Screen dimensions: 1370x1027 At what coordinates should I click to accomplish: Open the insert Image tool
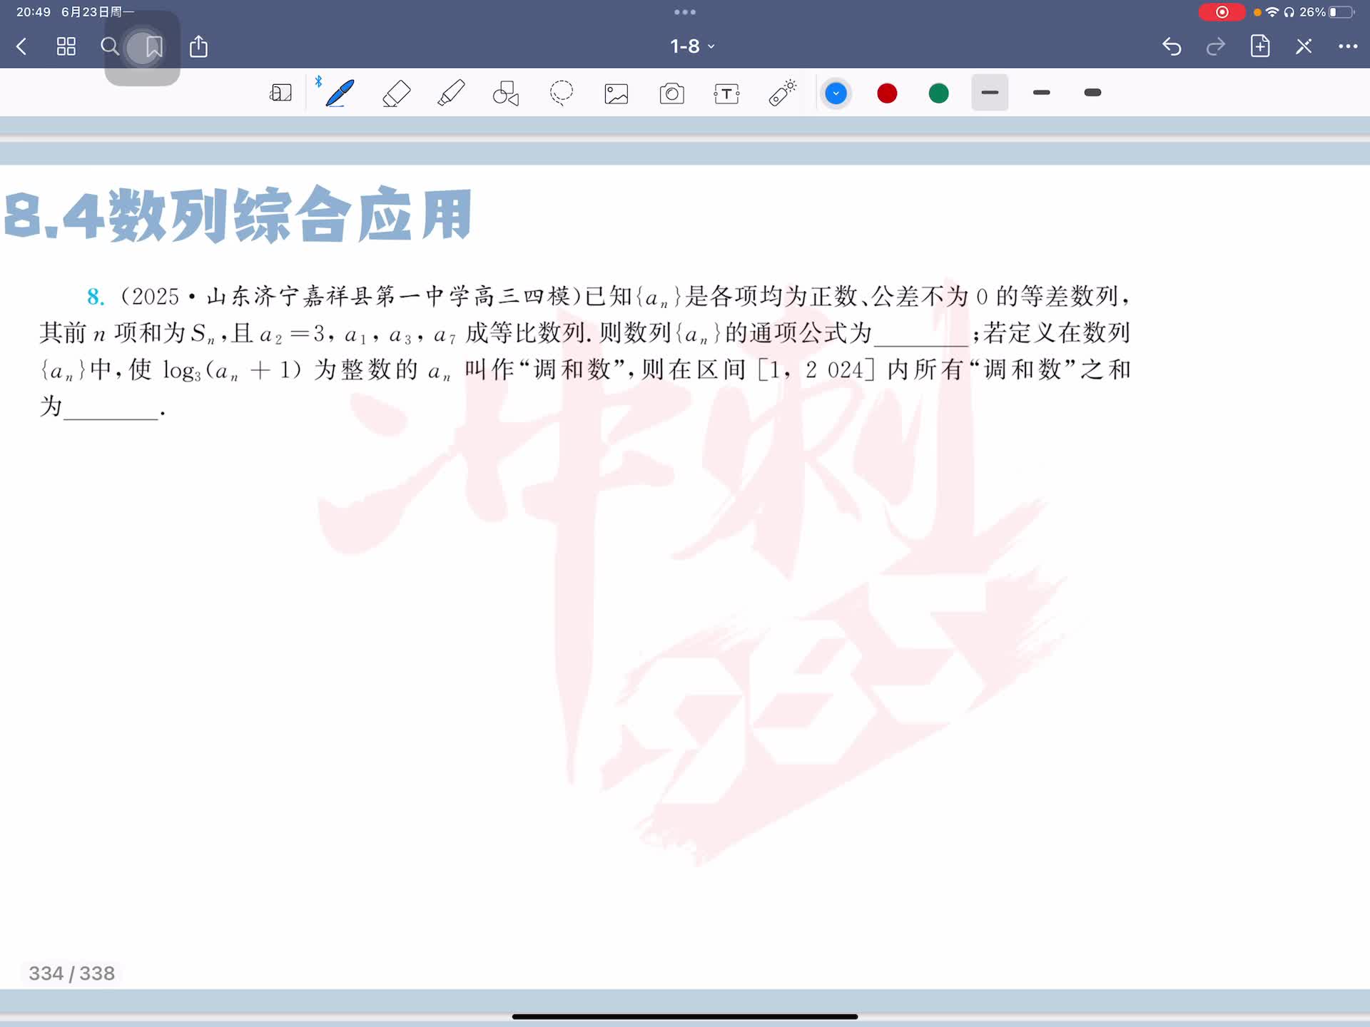(x=616, y=93)
